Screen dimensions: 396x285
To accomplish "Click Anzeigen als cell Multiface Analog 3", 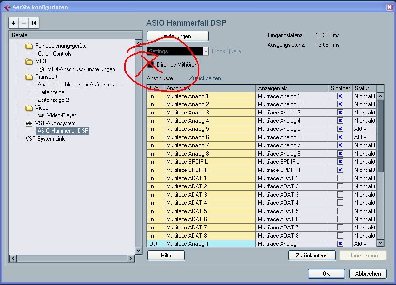I will [292, 113].
